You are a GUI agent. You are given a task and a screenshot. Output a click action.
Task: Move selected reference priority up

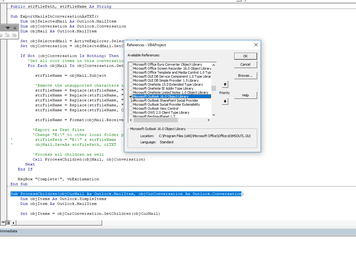(225, 84)
